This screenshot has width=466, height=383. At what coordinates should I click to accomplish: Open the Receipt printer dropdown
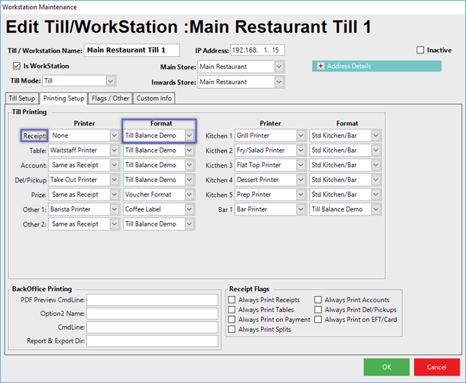[x=114, y=135]
